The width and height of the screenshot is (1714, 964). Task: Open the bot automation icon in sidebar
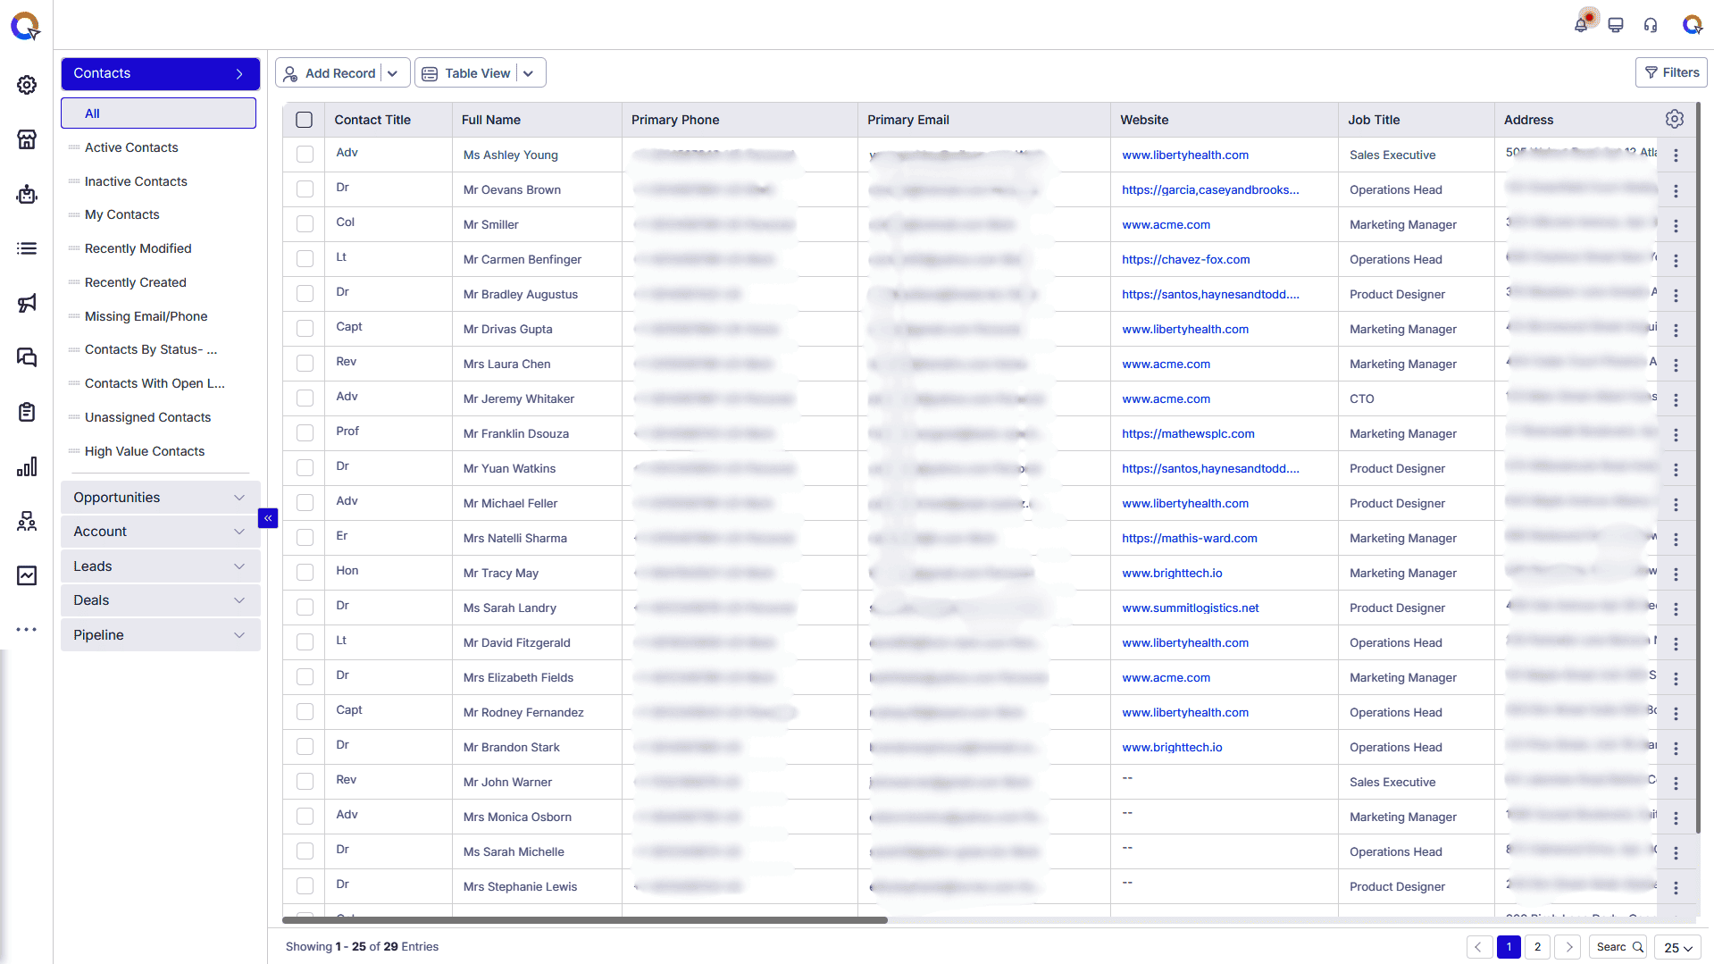point(26,194)
